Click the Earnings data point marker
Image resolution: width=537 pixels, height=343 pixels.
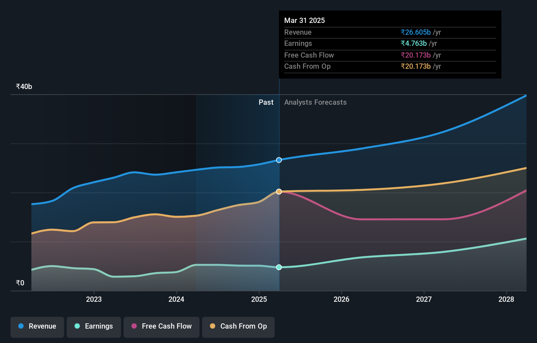pos(279,267)
